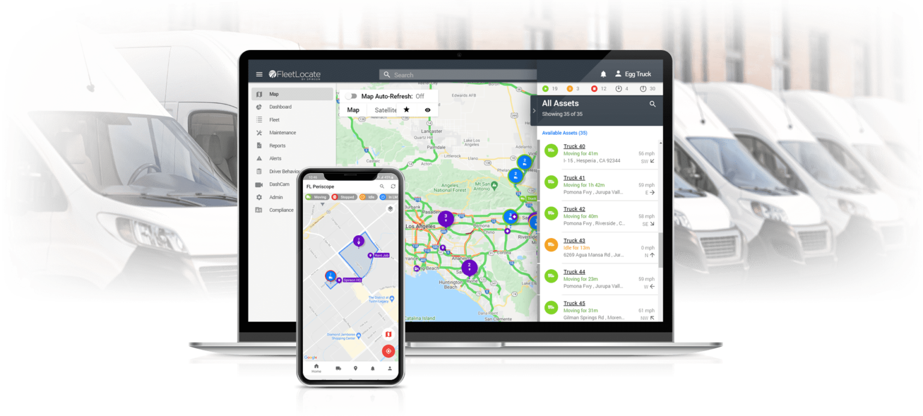Open the Truck 40 link
Image resolution: width=923 pixels, height=416 pixels.
click(x=574, y=146)
